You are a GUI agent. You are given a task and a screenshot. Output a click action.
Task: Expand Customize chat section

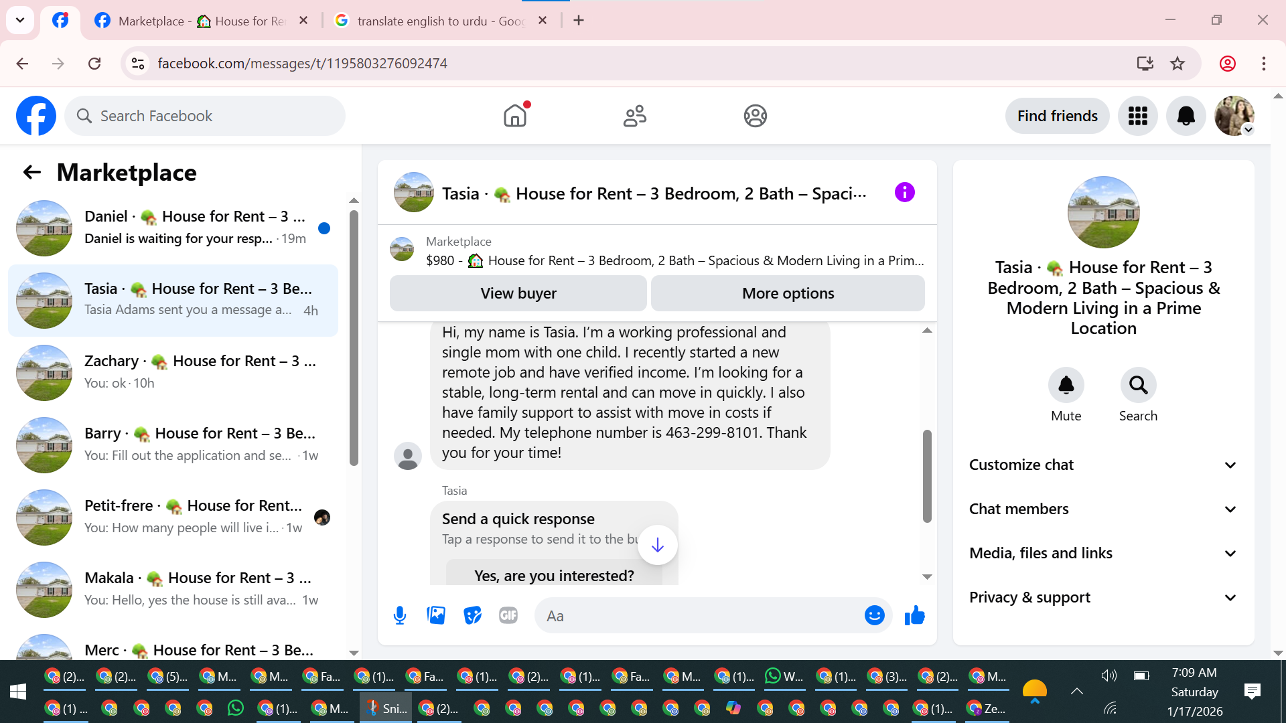[x=1102, y=465]
